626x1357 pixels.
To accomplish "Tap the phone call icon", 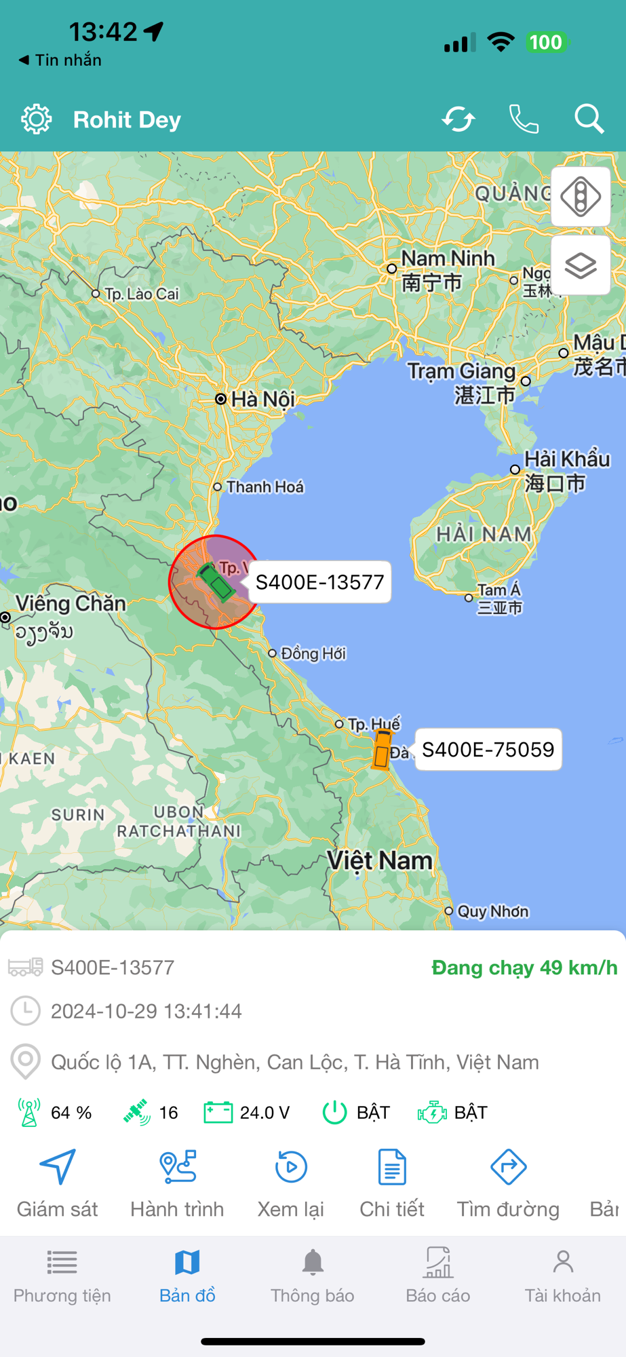I will tap(524, 119).
